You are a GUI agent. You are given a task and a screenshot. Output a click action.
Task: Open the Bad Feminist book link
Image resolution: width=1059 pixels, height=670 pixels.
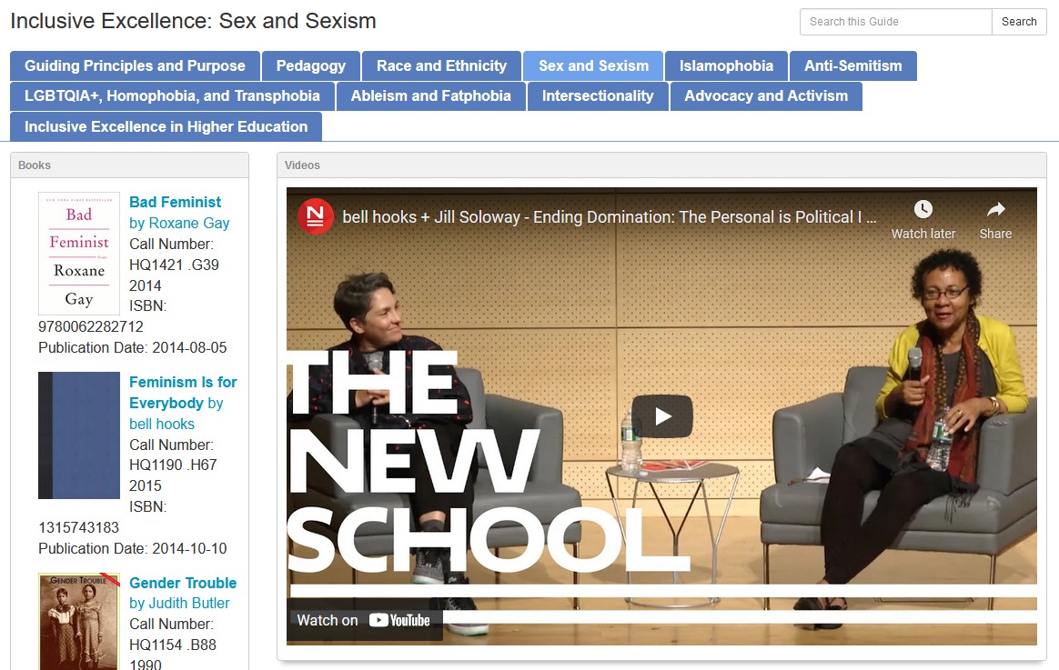point(175,202)
